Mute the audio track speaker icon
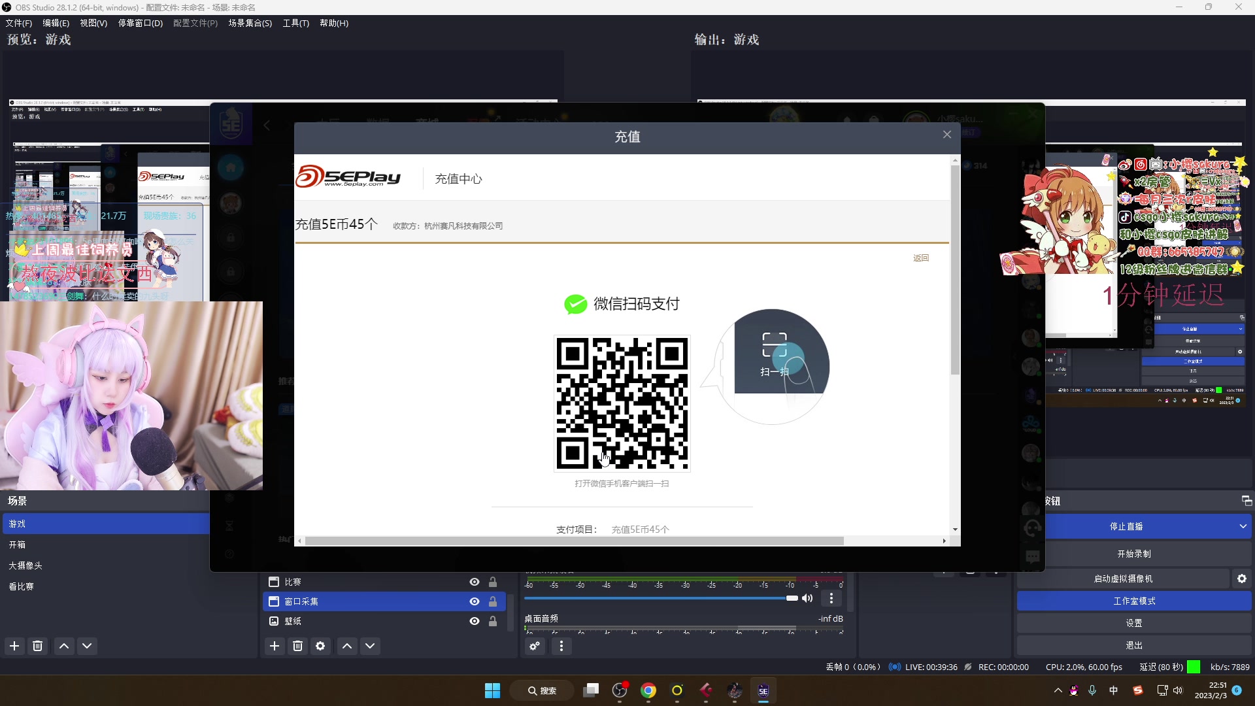 click(808, 598)
